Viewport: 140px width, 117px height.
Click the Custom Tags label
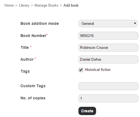point(33,86)
